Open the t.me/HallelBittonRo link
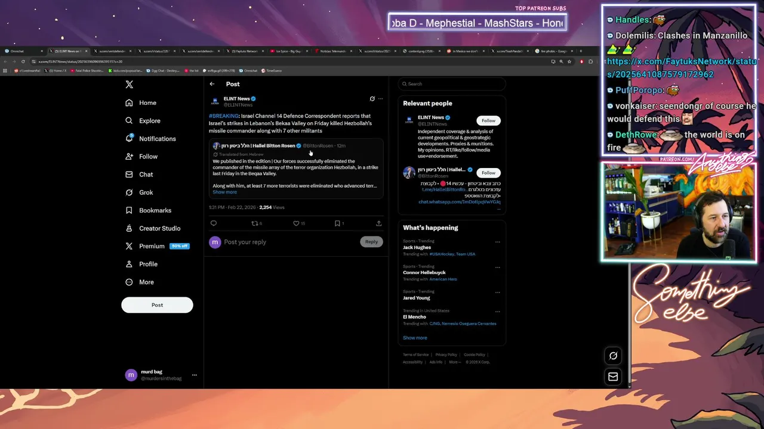764x429 pixels. [x=444, y=189]
